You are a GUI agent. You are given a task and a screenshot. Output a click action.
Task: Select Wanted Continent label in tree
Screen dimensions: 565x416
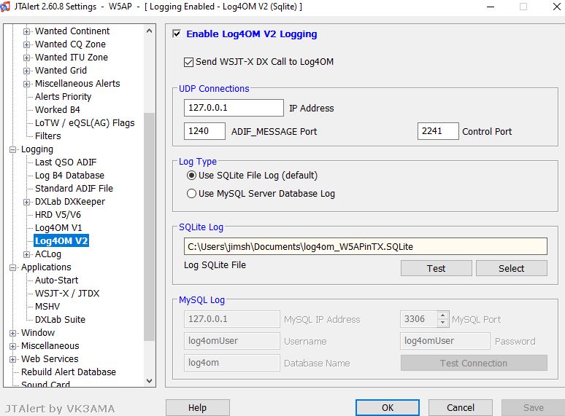[72, 31]
